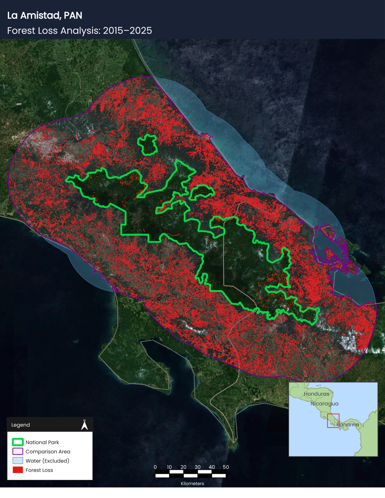Select the green National Park legend swatch
The width and height of the screenshot is (385, 498).
pyautogui.click(x=18, y=442)
